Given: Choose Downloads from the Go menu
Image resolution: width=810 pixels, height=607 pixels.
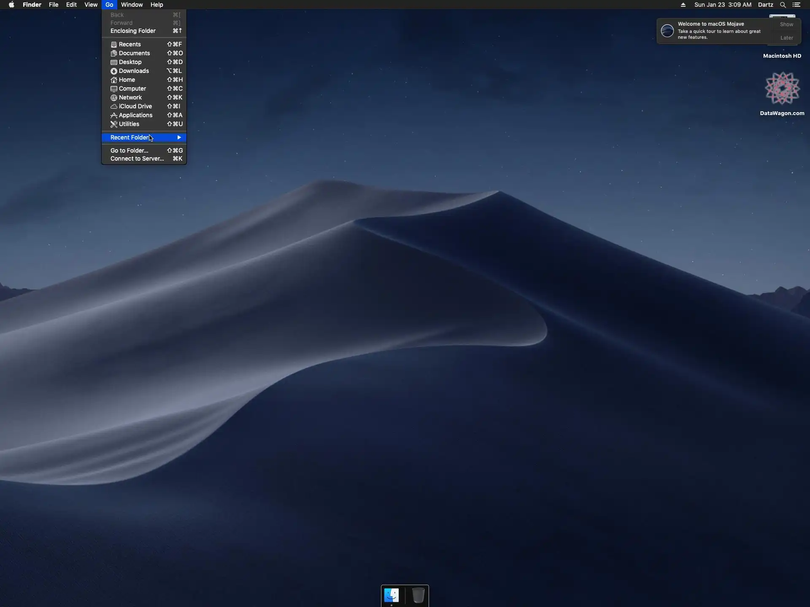Looking at the screenshot, I should click(134, 71).
